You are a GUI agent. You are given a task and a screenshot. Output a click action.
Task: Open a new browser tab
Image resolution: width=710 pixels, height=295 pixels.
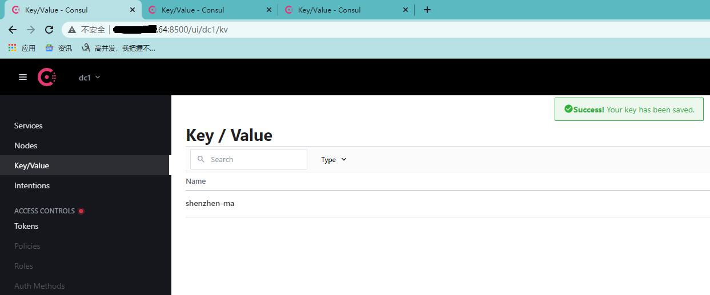coord(427,10)
